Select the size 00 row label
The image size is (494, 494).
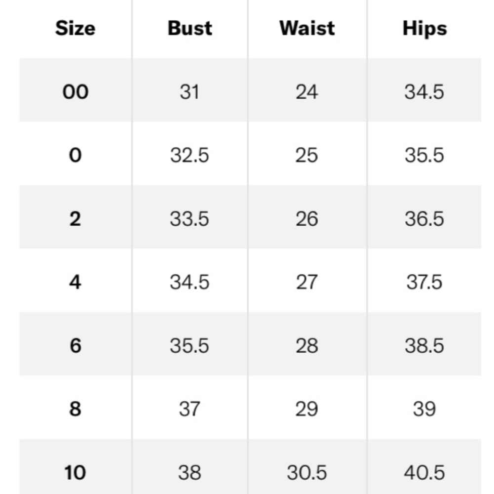point(75,92)
